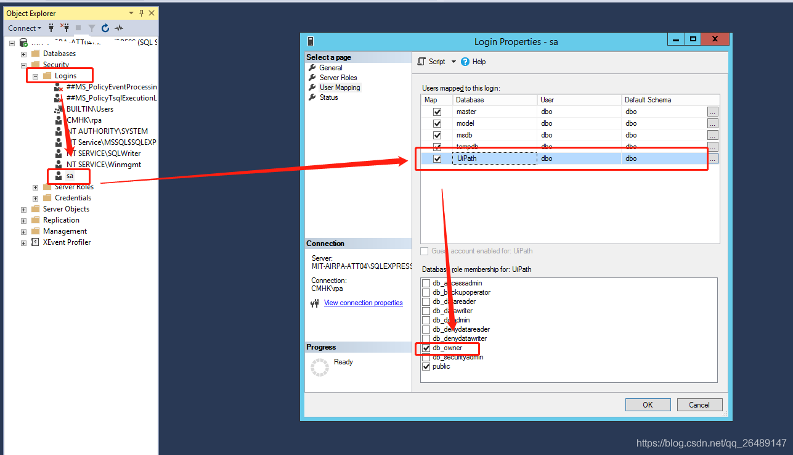Click OK in Login Properties
Image resolution: width=793 pixels, height=455 pixels.
pos(648,405)
